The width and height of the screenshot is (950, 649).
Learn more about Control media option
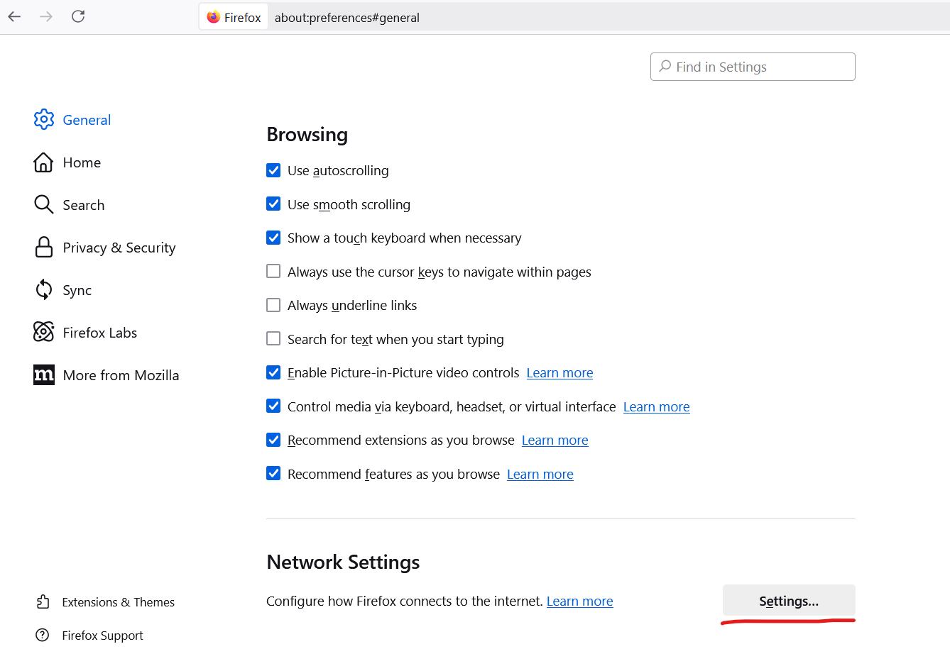point(657,407)
